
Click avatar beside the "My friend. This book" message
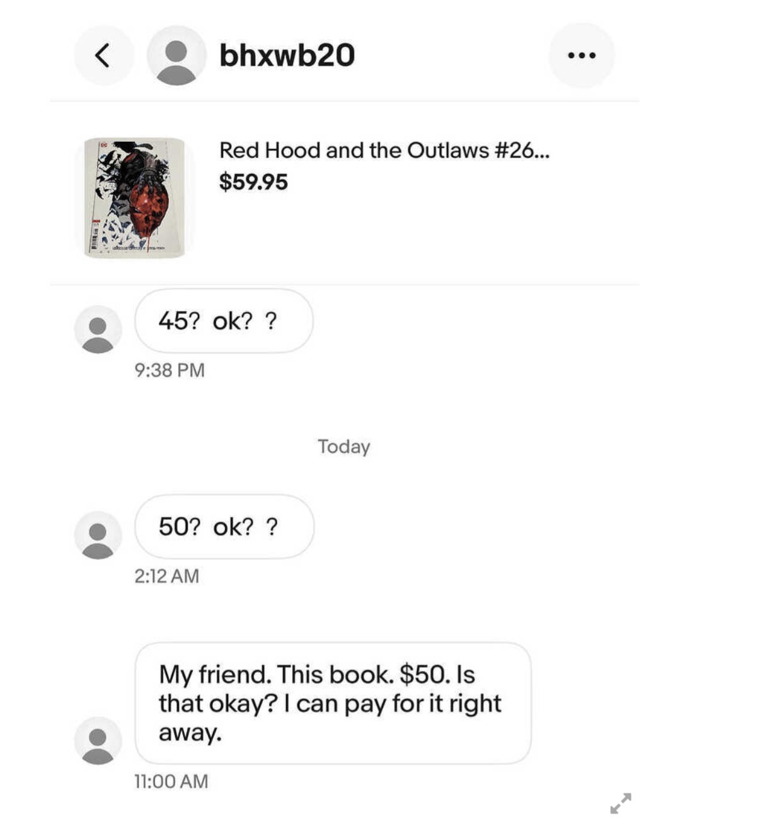coord(98,740)
